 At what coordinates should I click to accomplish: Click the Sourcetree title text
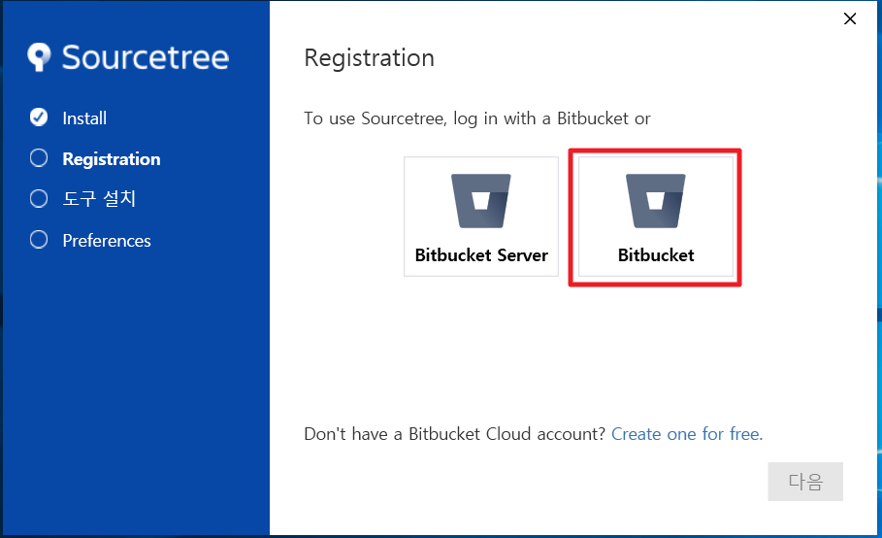tap(146, 57)
